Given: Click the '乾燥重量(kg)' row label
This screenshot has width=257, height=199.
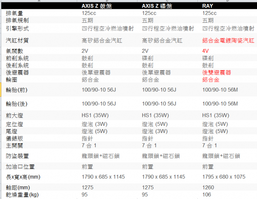Looking at the screenshot, I should click(x=22, y=195).
